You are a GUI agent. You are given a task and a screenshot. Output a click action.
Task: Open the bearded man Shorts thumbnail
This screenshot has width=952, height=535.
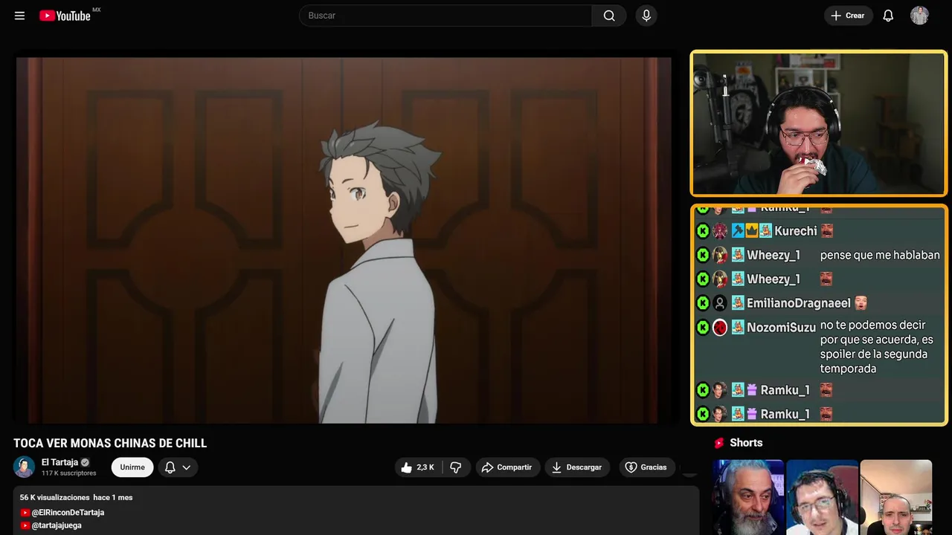coord(748,497)
